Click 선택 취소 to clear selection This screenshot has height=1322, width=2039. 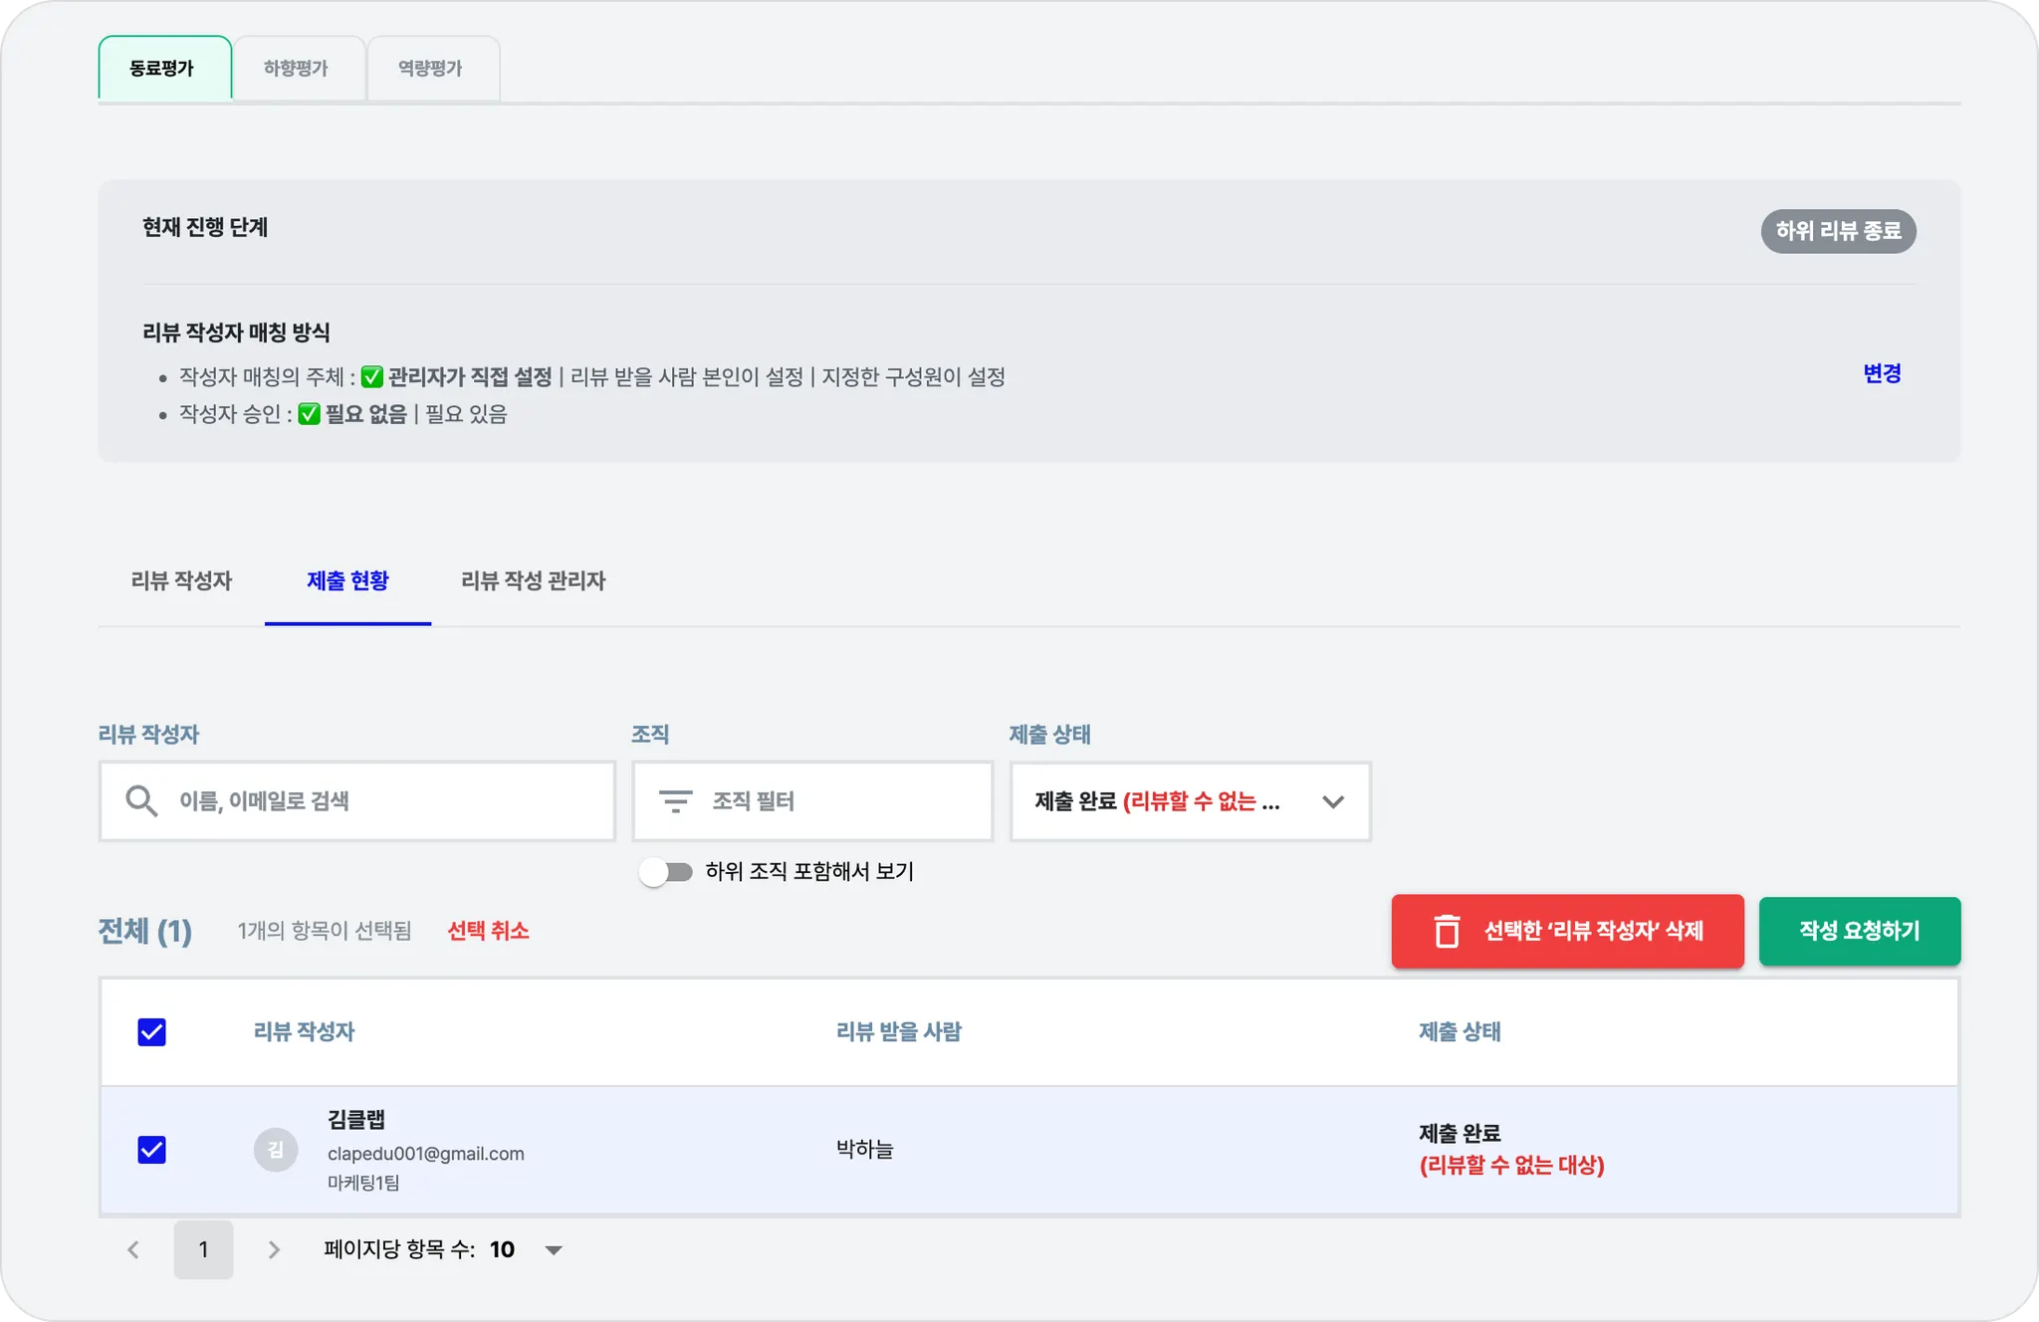coord(488,931)
